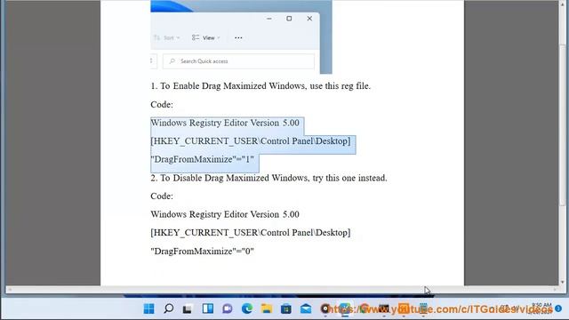The image size is (569, 320).
Task: Open Microsoft Store taskbar icon
Action: [286, 308]
